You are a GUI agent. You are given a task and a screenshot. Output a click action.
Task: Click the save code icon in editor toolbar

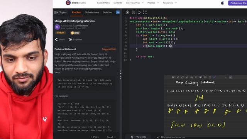pos(134,12)
